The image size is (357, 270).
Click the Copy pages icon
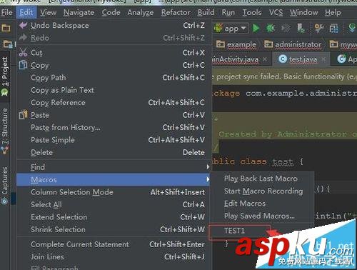tap(23, 65)
